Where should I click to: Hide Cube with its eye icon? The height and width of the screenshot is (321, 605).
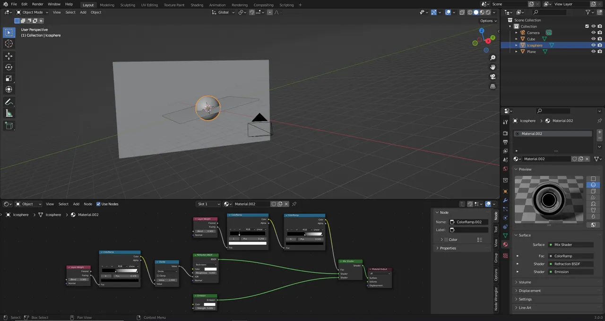pyautogui.click(x=594, y=39)
